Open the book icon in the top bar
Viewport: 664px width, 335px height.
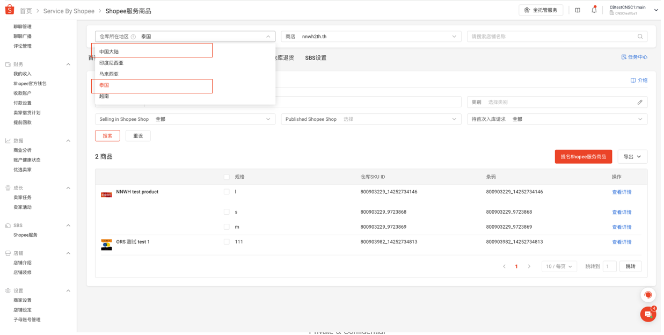578,10
